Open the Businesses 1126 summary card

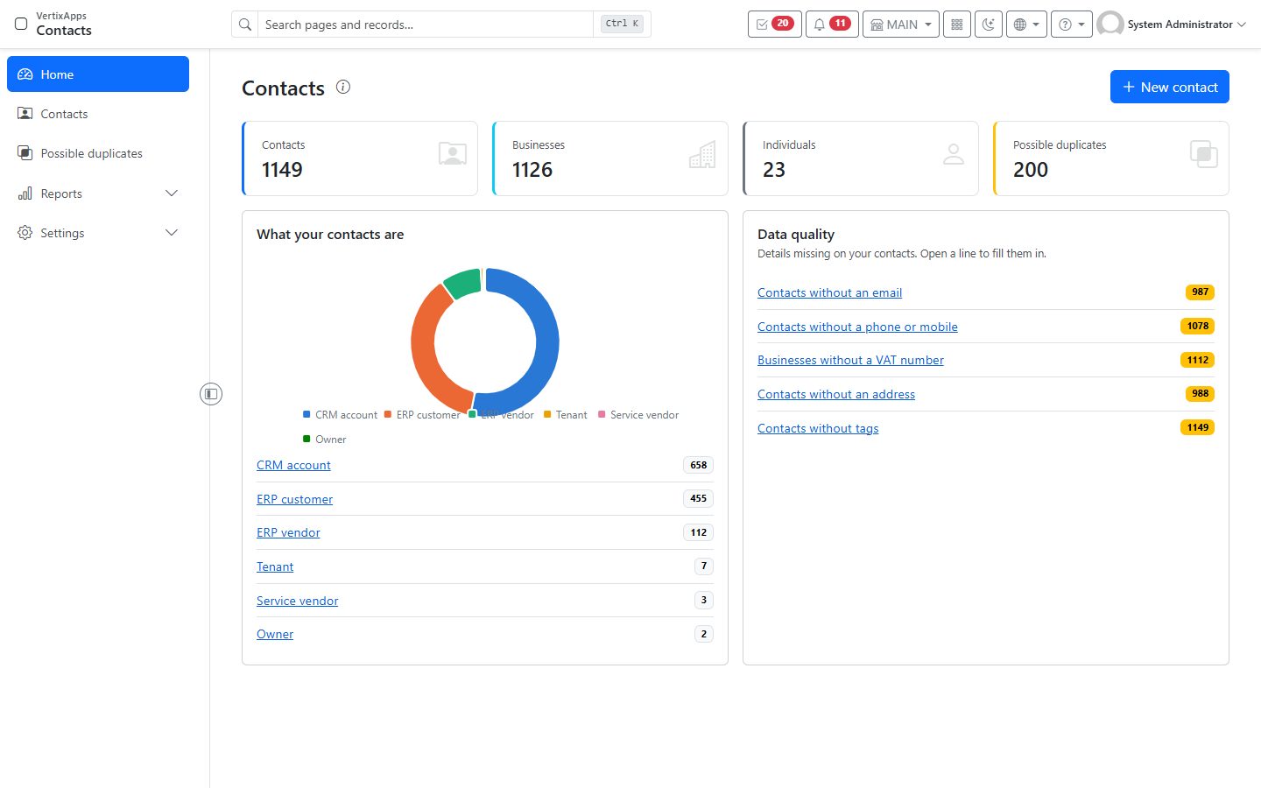click(610, 158)
